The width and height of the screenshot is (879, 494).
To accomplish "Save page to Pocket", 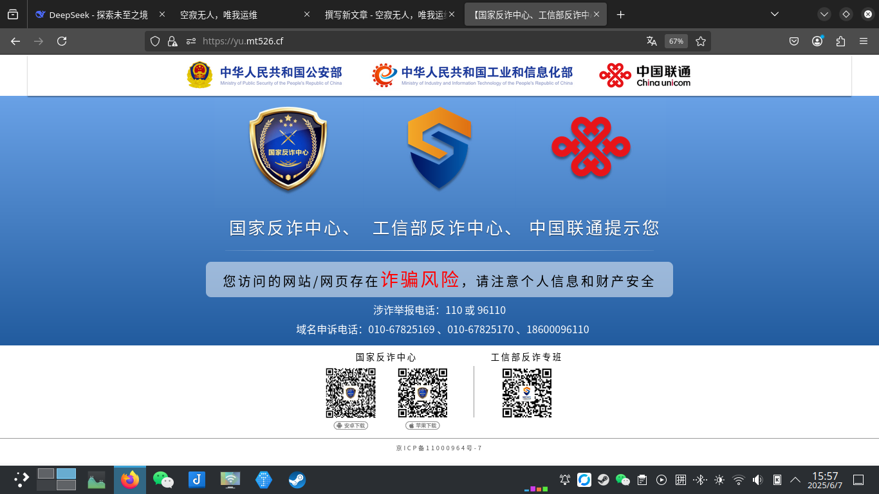I will point(794,41).
